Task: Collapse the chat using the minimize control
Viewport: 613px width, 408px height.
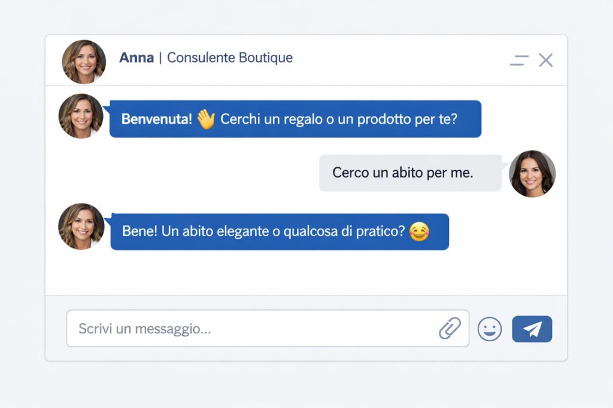Action: click(518, 60)
